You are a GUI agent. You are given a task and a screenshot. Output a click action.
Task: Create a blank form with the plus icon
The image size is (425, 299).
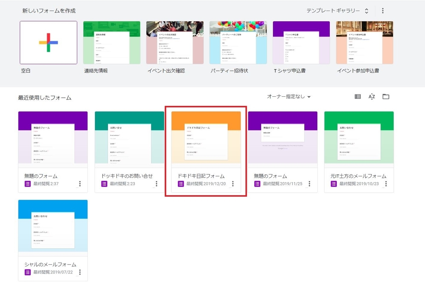coord(48,42)
